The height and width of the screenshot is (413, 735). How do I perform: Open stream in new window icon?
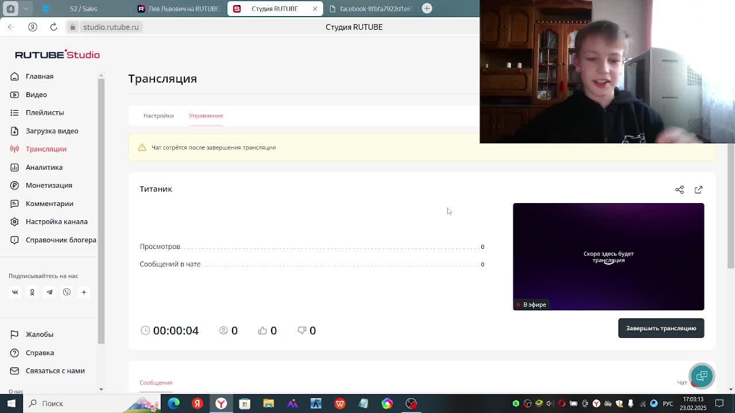tap(698, 190)
